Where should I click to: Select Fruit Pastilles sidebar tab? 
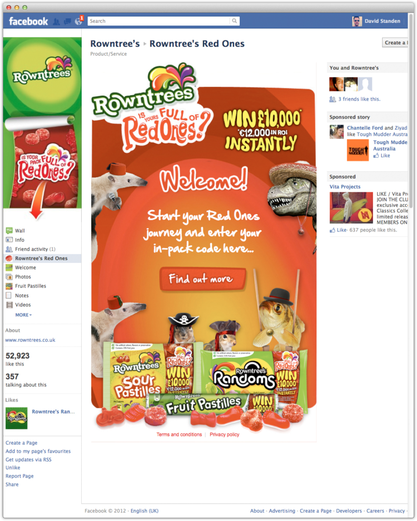[x=42, y=286]
